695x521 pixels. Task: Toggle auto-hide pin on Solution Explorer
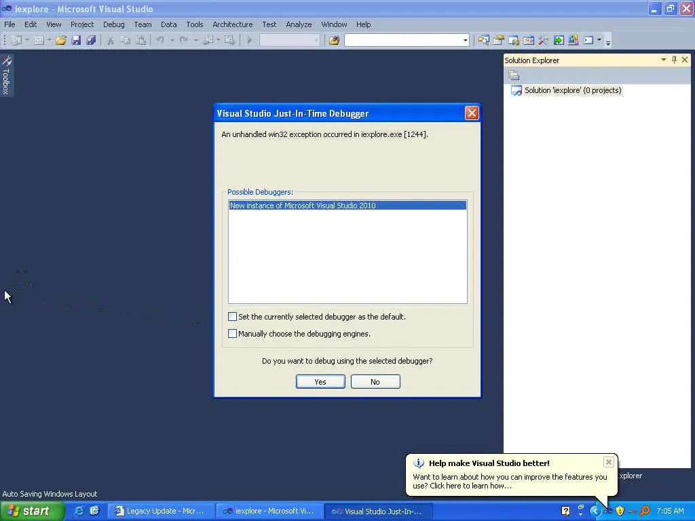(x=674, y=60)
